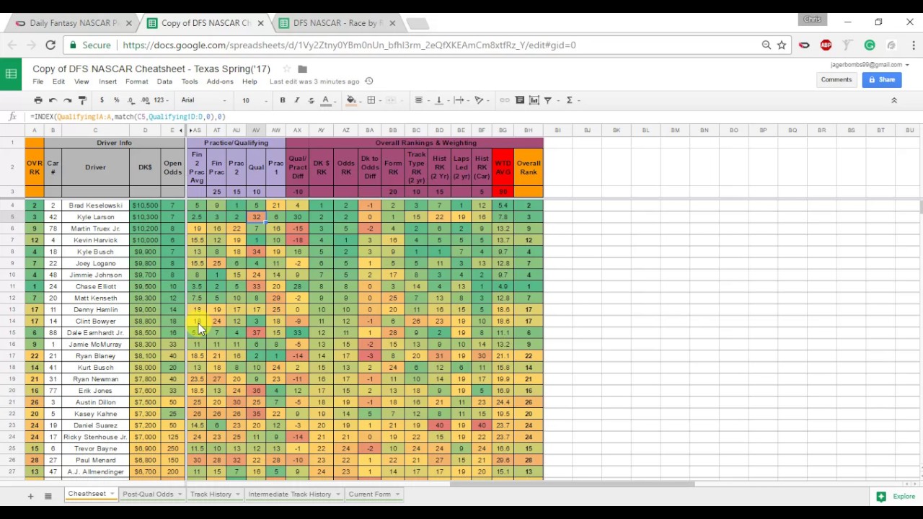Open the all sheets list icon

click(x=48, y=496)
